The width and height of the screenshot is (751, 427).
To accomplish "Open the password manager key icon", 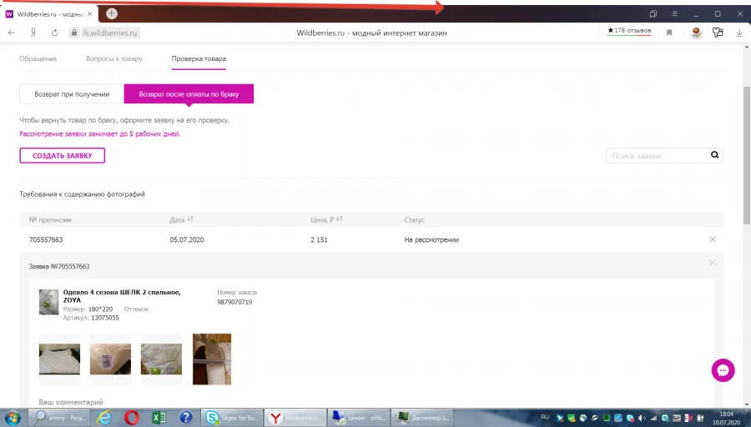I will coord(717,33).
